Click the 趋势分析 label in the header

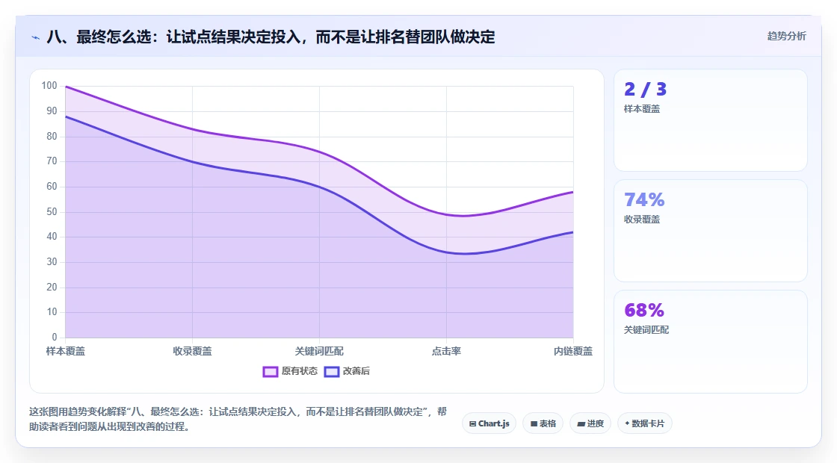point(786,37)
